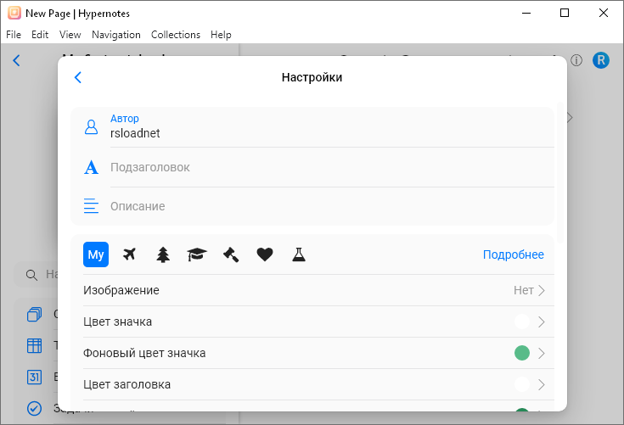
Task: Choose the heart icon
Action: 265,254
